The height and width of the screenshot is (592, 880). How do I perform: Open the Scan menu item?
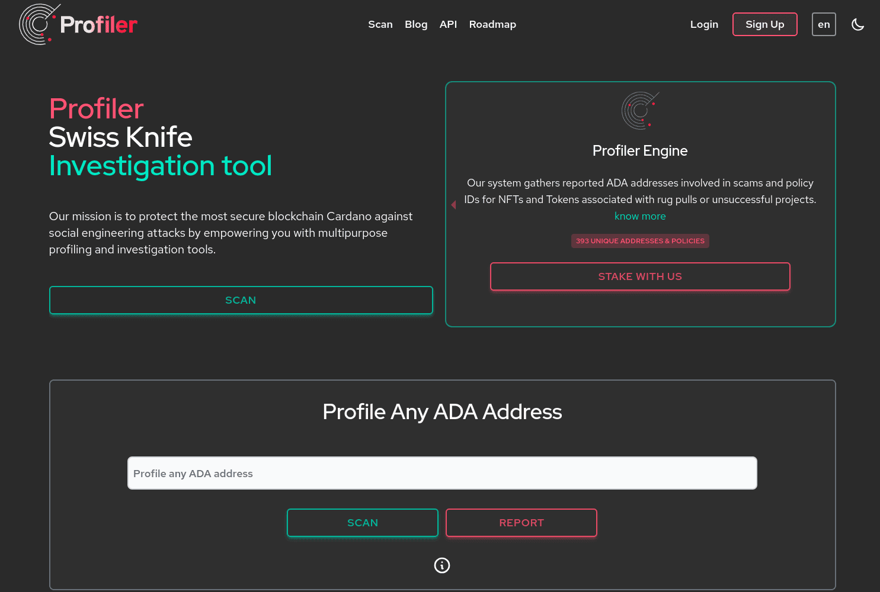[380, 24]
